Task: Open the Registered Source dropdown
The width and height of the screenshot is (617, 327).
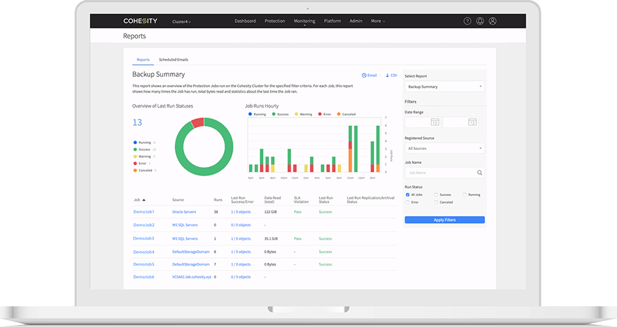Action: [444, 147]
